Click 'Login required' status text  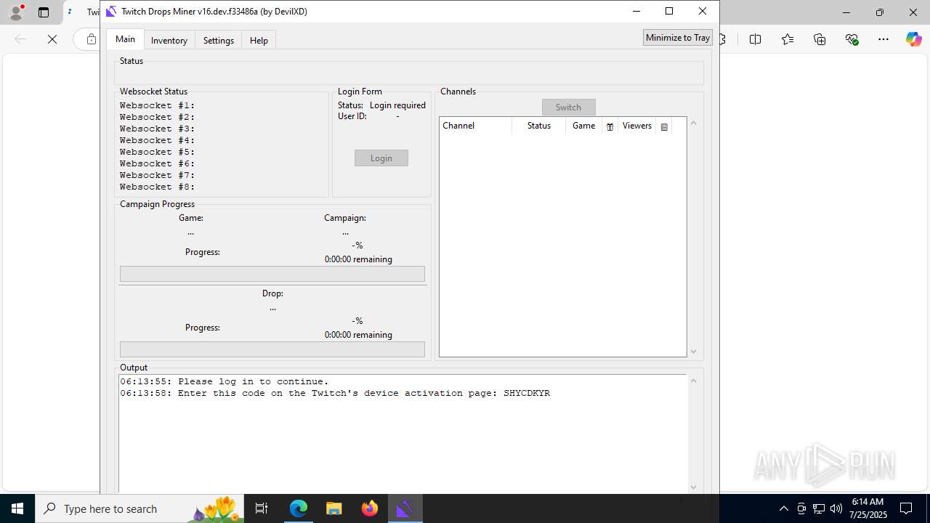[x=397, y=105]
